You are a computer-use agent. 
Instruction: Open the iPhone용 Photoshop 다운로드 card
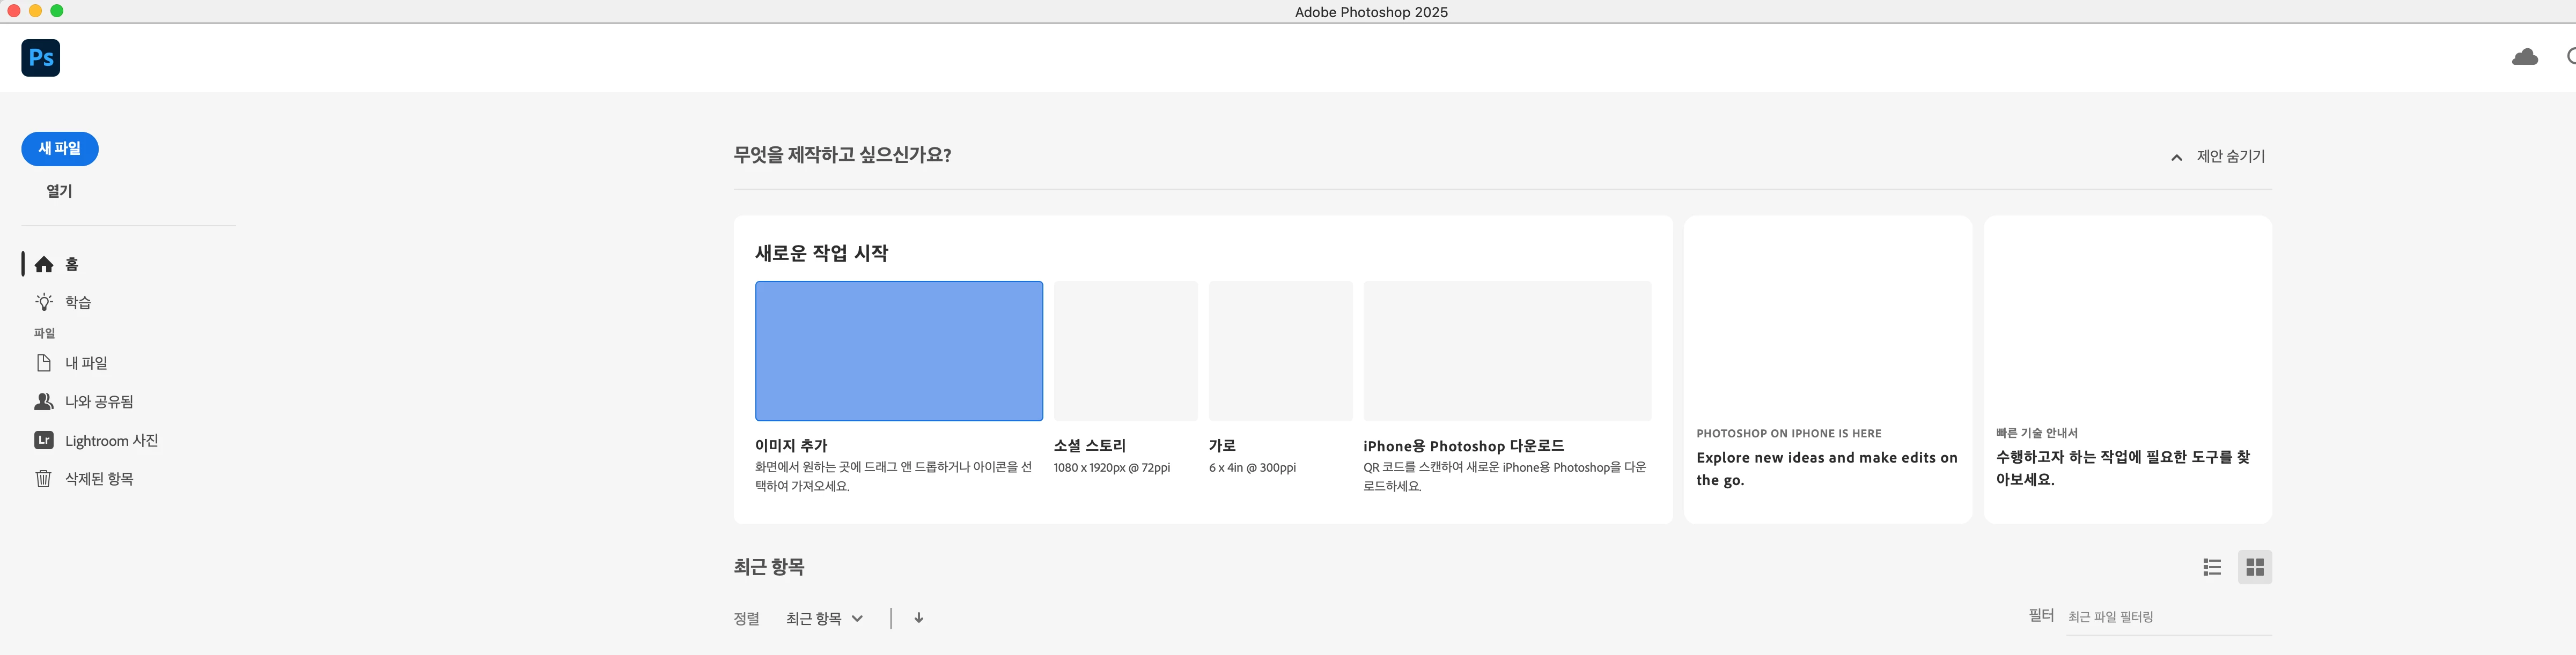point(1506,351)
